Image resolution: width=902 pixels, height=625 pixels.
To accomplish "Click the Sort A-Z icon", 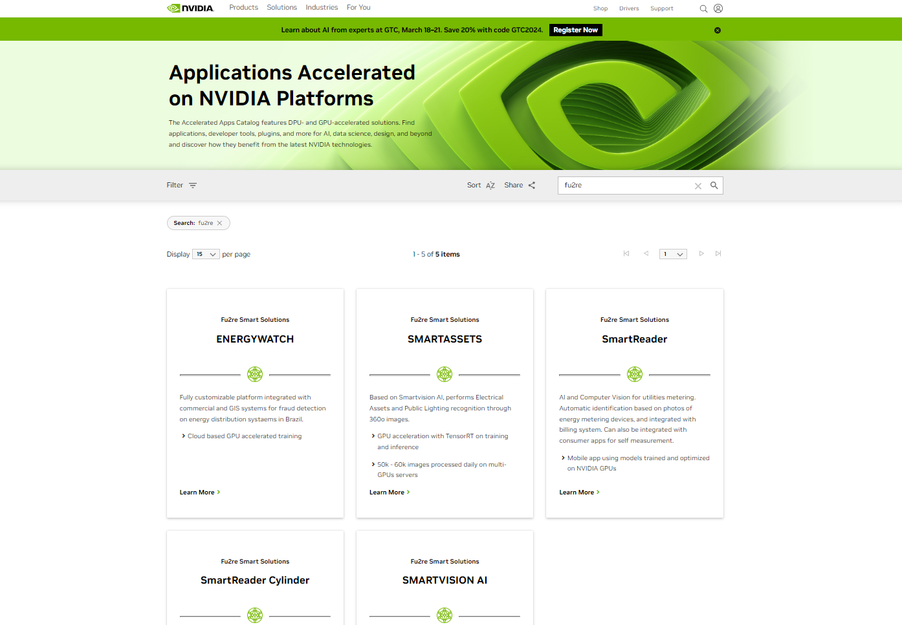I will [490, 185].
